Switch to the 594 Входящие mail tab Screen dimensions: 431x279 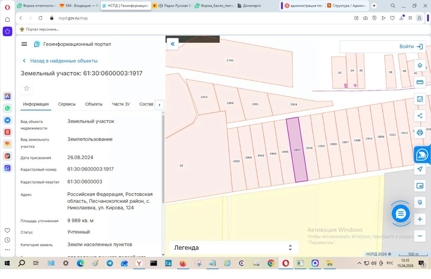(x=79, y=6)
